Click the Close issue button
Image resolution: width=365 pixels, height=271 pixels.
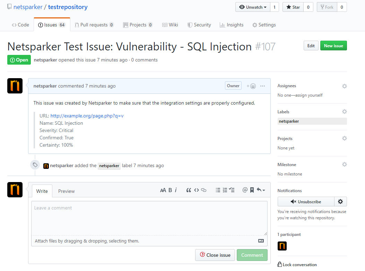(215, 255)
